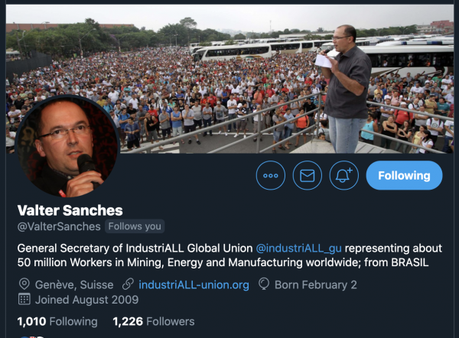Toggle the Following button

[404, 175]
